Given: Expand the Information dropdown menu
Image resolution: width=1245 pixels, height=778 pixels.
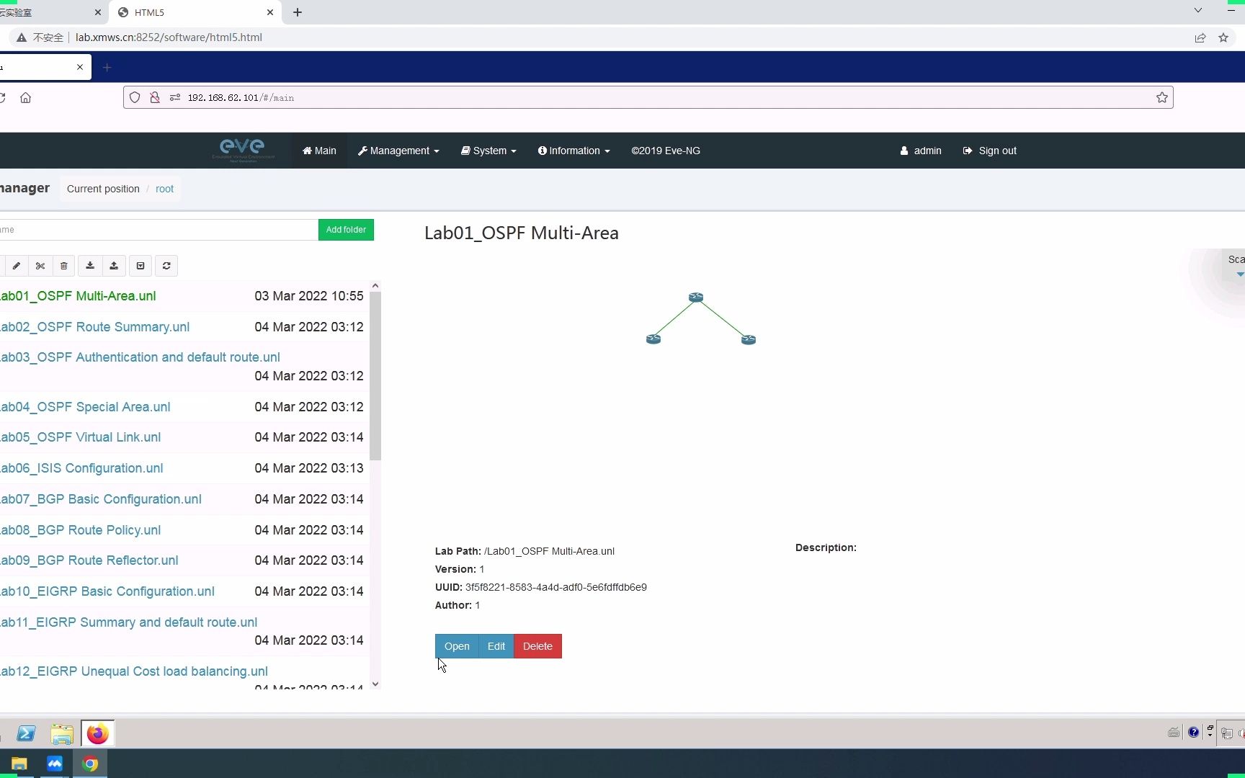Looking at the screenshot, I should tap(574, 151).
